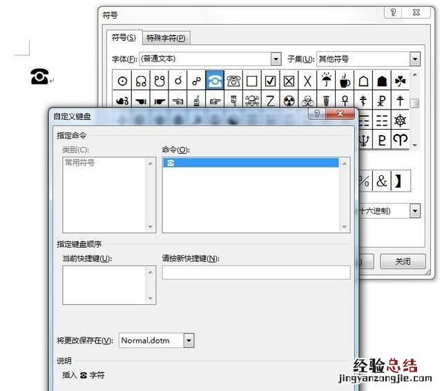
Task: Click the 请按新快捷键 input field
Action: click(256, 272)
